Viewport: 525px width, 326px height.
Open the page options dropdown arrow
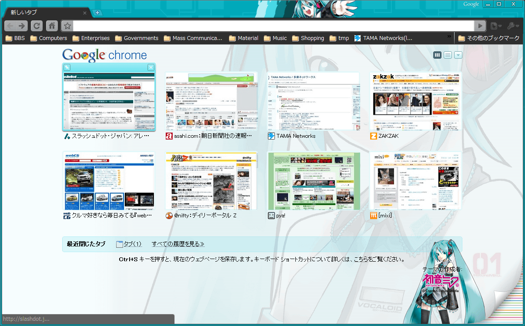[x=458, y=55]
